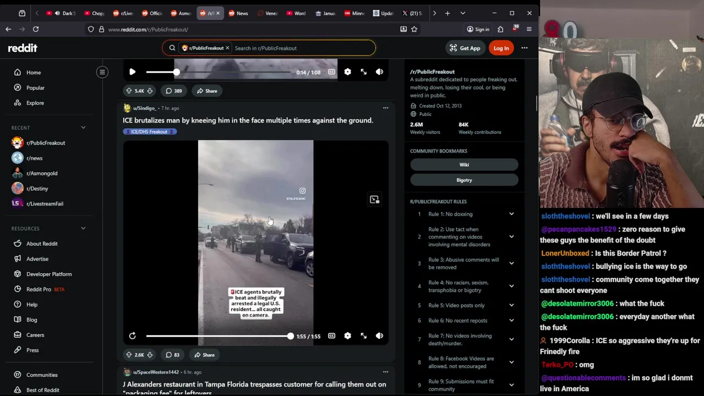Open overflow menu on u/SpaceWestern1442 post
The height and width of the screenshot is (396, 704).
tap(386, 372)
